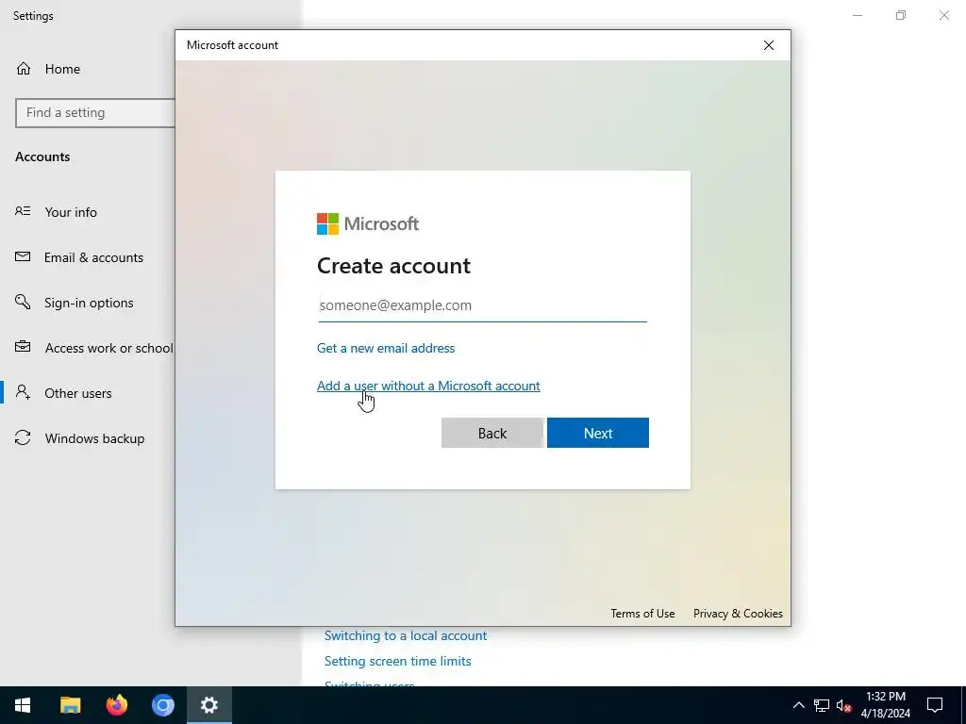966x724 pixels.
Task: Click Add a user without a Microsoft account
Action: click(x=428, y=386)
